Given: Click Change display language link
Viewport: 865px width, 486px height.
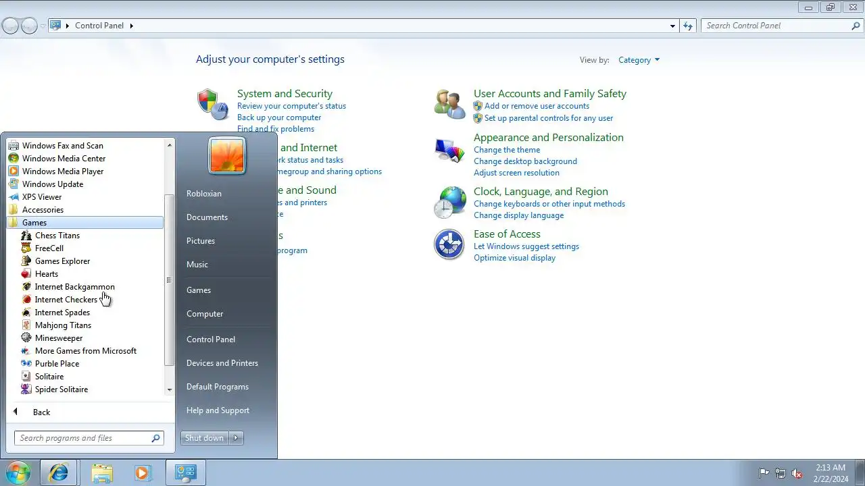Looking at the screenshot, I should (x=518, y=215).
